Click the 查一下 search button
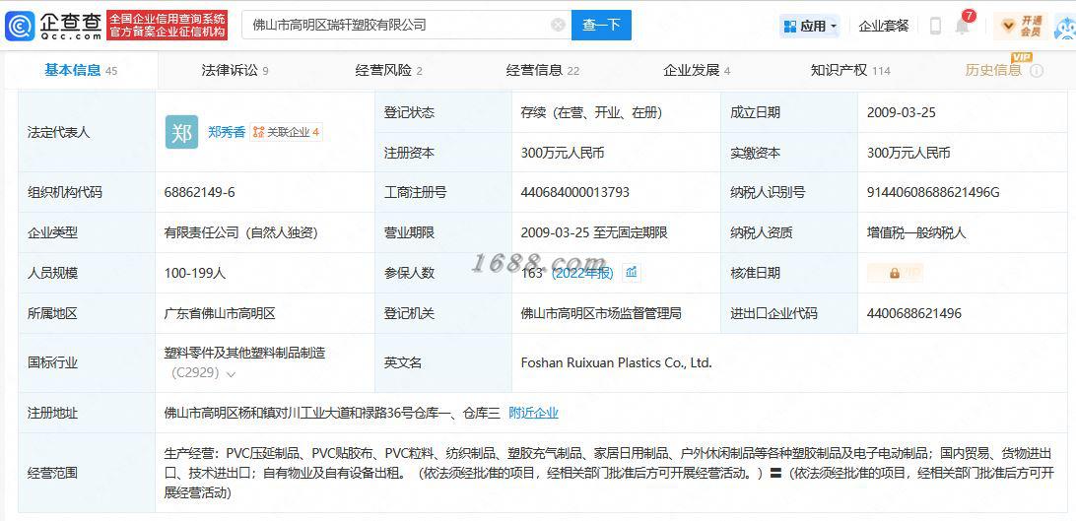 tap(601, 26)
